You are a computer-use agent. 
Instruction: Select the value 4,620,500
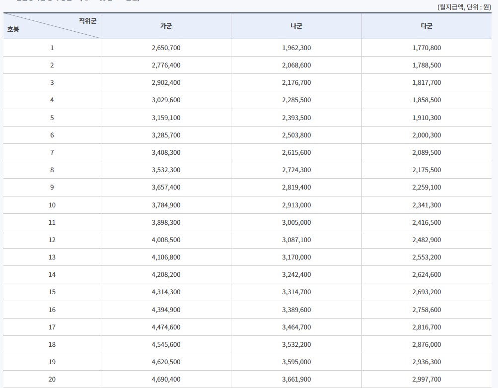166,362
